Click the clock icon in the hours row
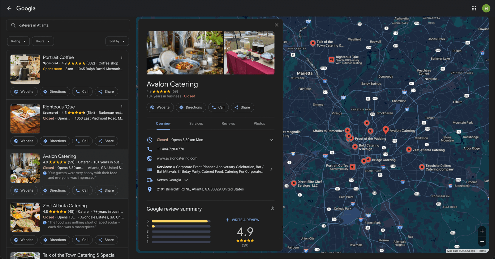 click(150, 140)
